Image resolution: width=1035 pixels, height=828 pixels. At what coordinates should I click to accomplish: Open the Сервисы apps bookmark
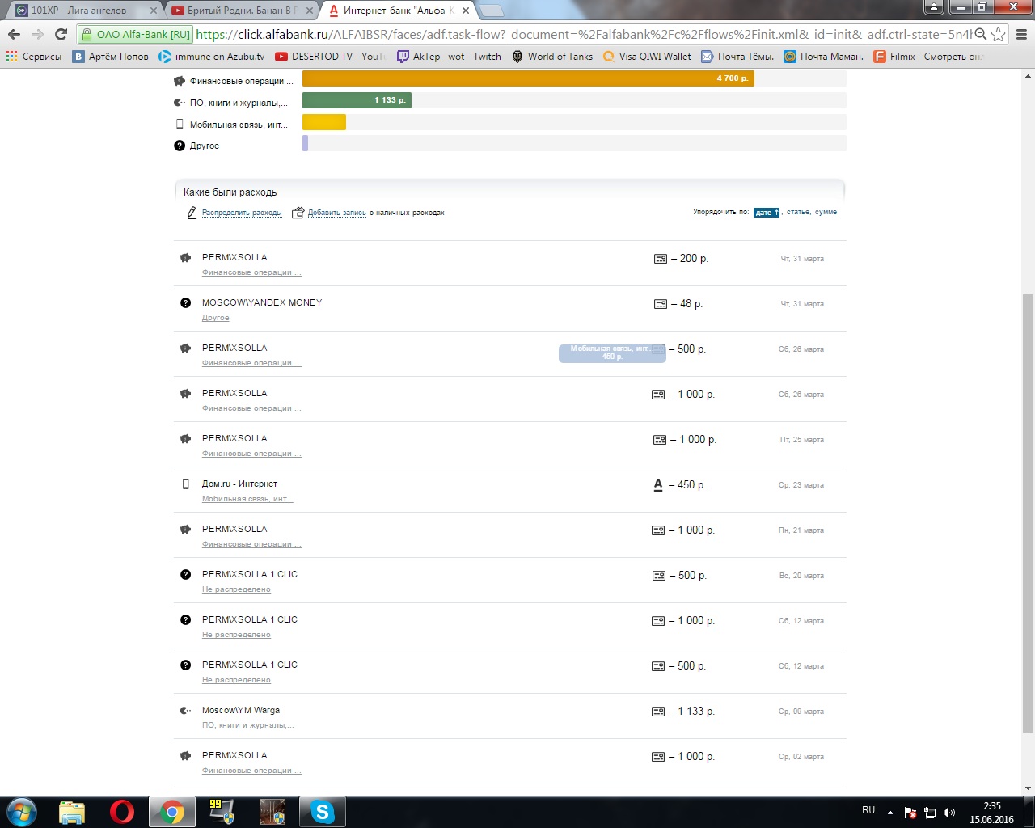tap(34, 57)
